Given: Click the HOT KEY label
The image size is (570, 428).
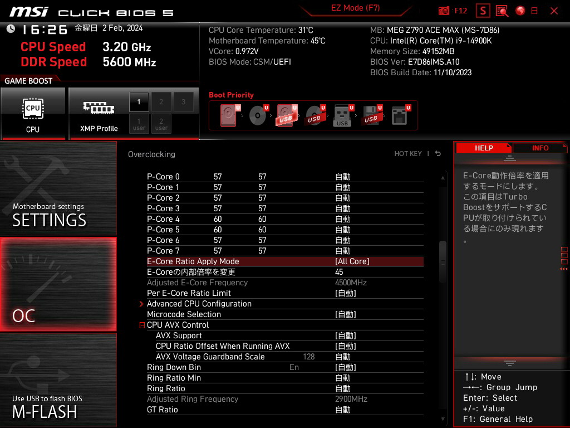Looking at the screenshot, I should [408, 154].
